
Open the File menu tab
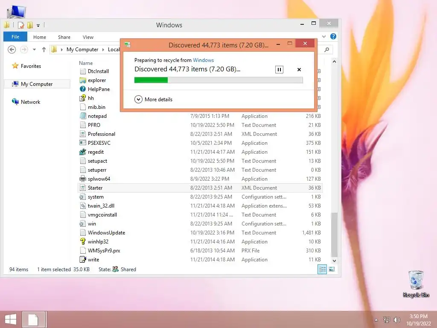15,37
